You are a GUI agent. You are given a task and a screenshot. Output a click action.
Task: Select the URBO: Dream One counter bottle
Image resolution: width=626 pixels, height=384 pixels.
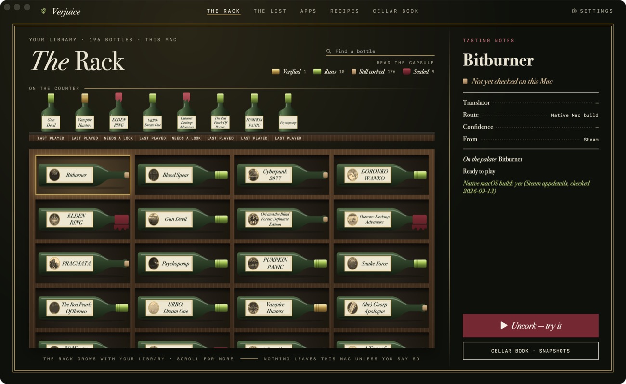click(x=153, y=112)
